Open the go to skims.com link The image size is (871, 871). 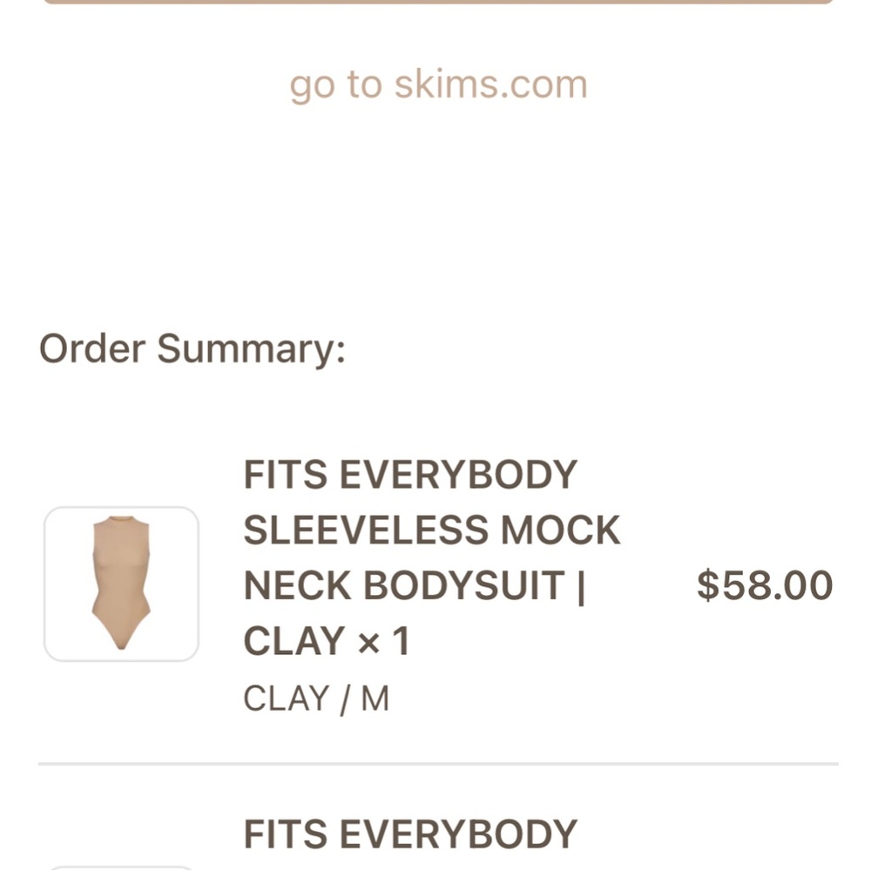(x=438, y=83)
